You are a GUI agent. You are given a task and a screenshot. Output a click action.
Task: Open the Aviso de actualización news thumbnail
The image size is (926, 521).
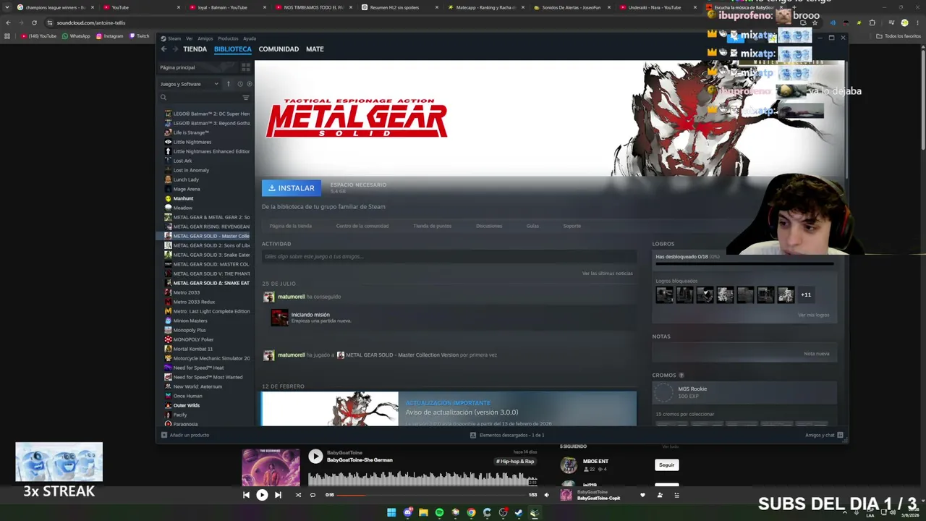(330, 409)
